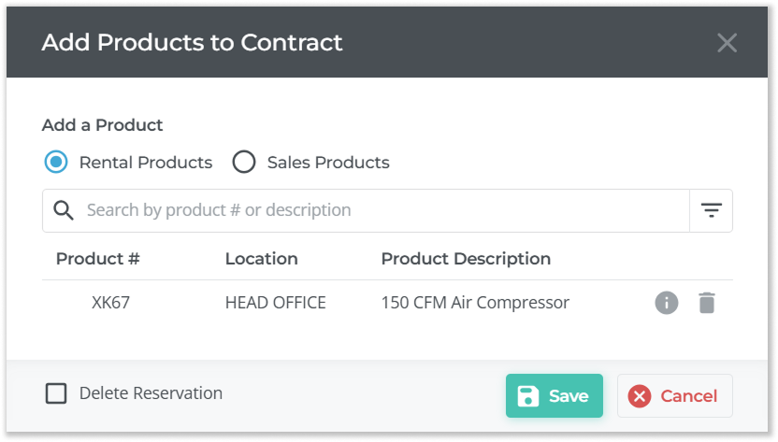The width and height of the screenshot is (778, 442).
Task: Choose the Sales Products radio option
Action: point(244,162)
